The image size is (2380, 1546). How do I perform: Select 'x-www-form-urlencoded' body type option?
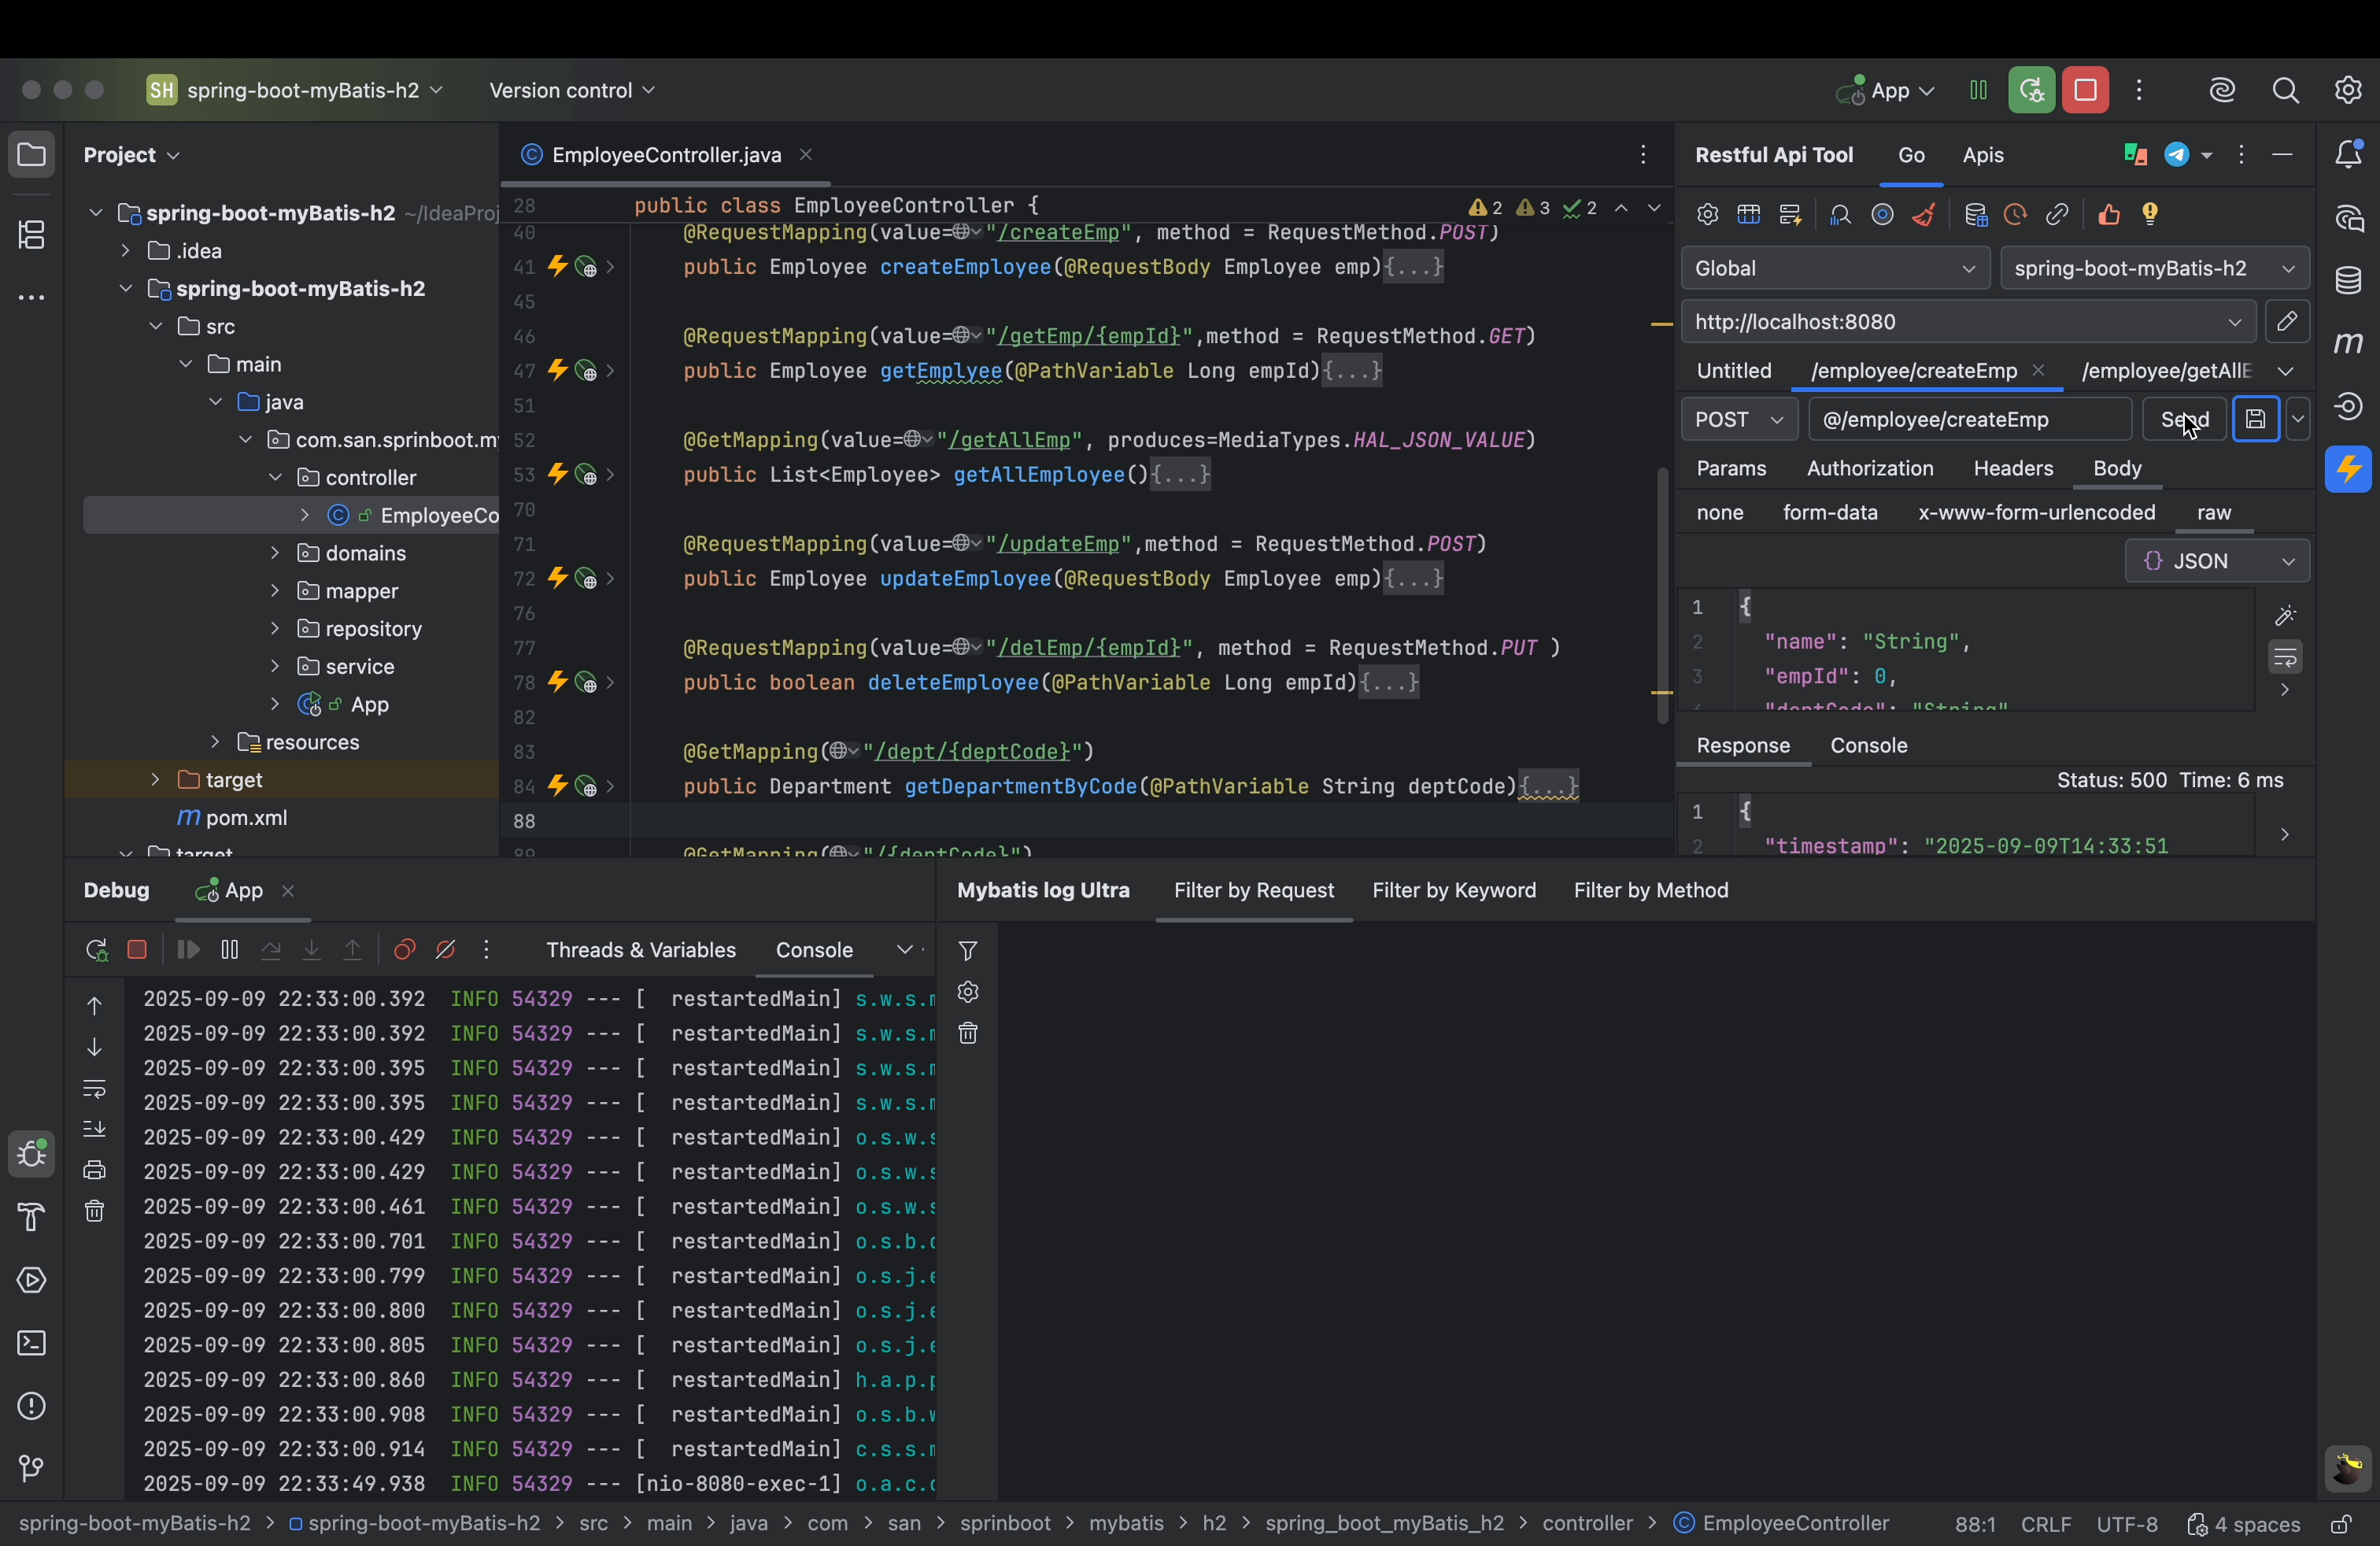pyautogui.click(x=2036, y=513)
